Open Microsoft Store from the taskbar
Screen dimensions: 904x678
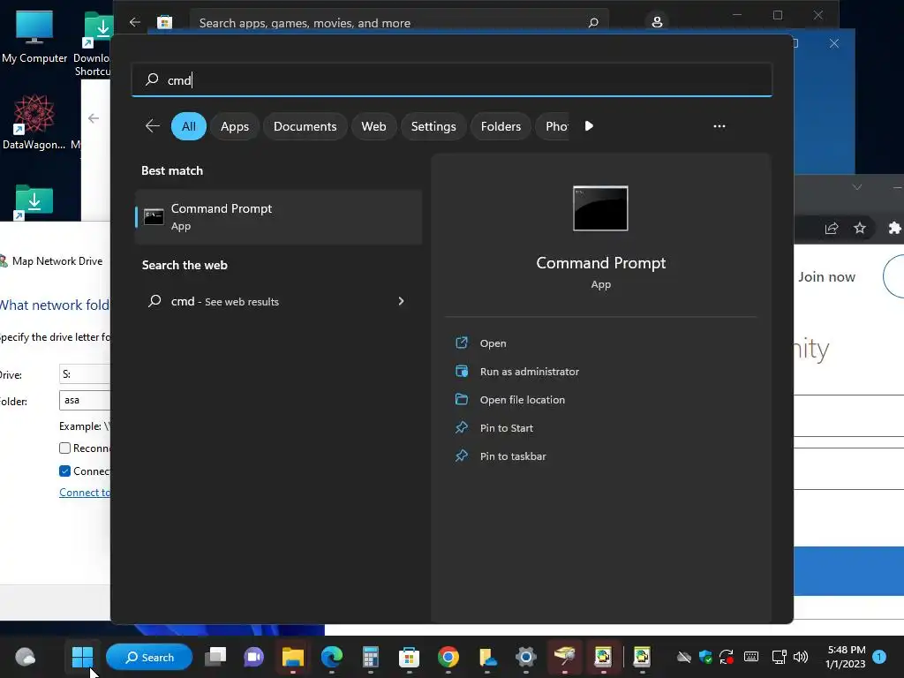tap(409, 657)
